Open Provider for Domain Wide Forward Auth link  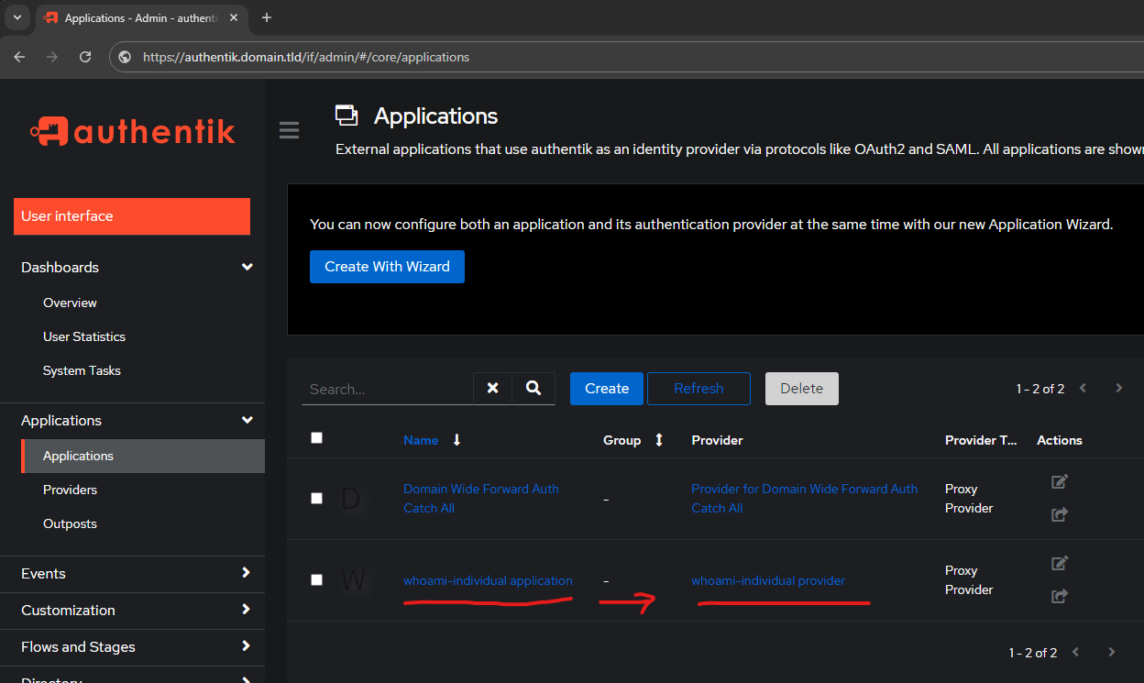click(804, 499)
